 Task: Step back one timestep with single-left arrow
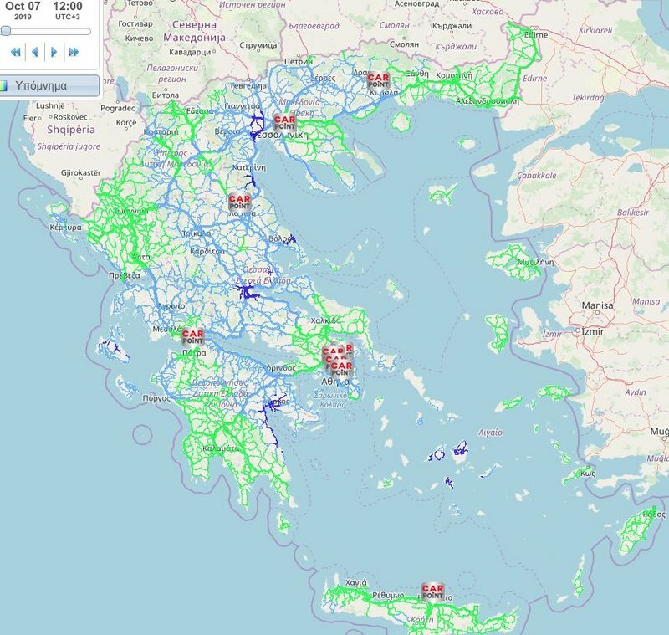pos(35,53)
